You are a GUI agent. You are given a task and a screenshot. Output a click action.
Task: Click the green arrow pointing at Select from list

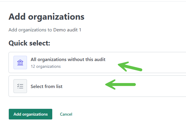point(121,85)
